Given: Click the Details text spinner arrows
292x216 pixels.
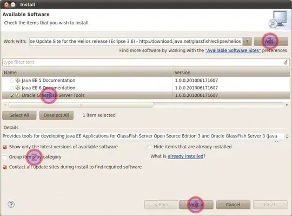Looking at the screenshot, I should pos(287,136).
